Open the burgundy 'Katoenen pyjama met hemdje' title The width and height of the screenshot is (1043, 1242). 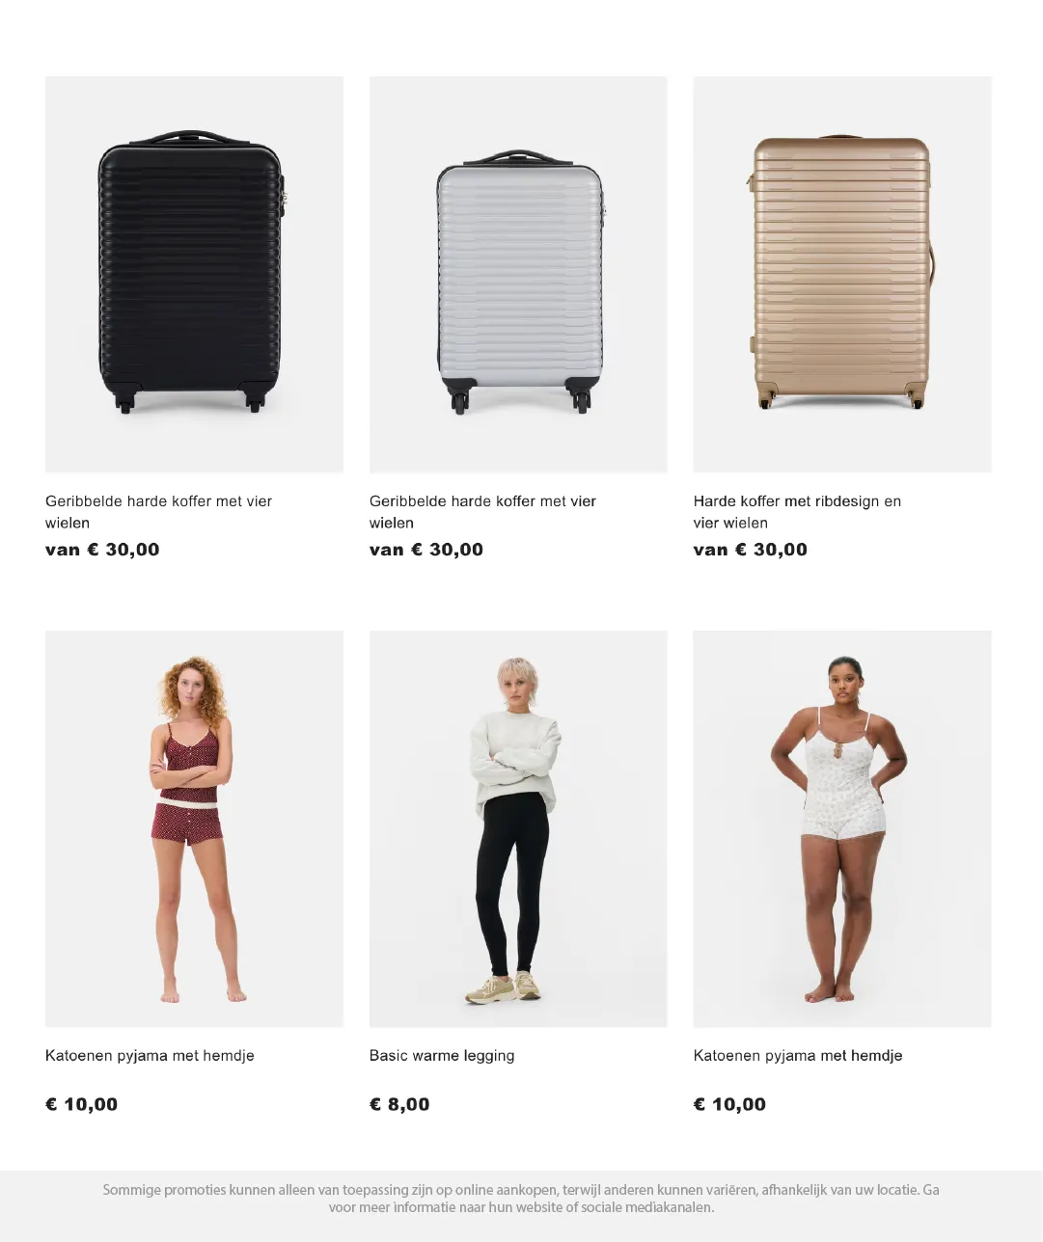(150, 1056)
